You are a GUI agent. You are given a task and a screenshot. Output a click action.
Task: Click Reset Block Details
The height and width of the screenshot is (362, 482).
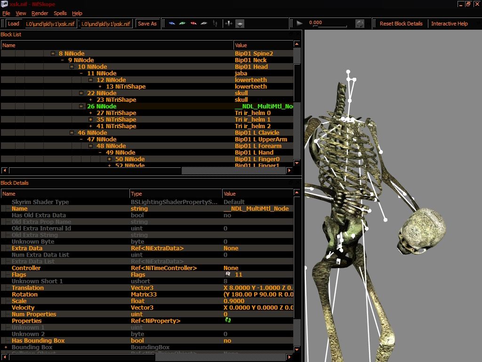pos(401,24)
